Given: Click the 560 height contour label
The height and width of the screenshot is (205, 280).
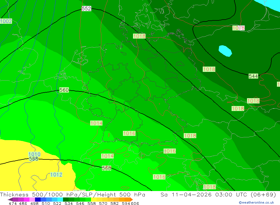Looking at the screenshot, I should pos(64,90).
